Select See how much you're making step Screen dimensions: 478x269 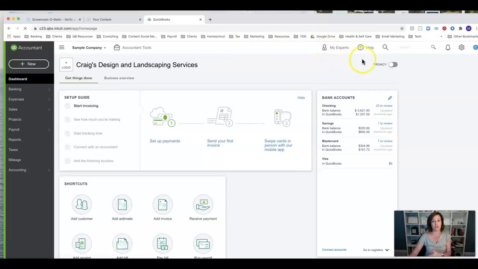tap(67, 120)
